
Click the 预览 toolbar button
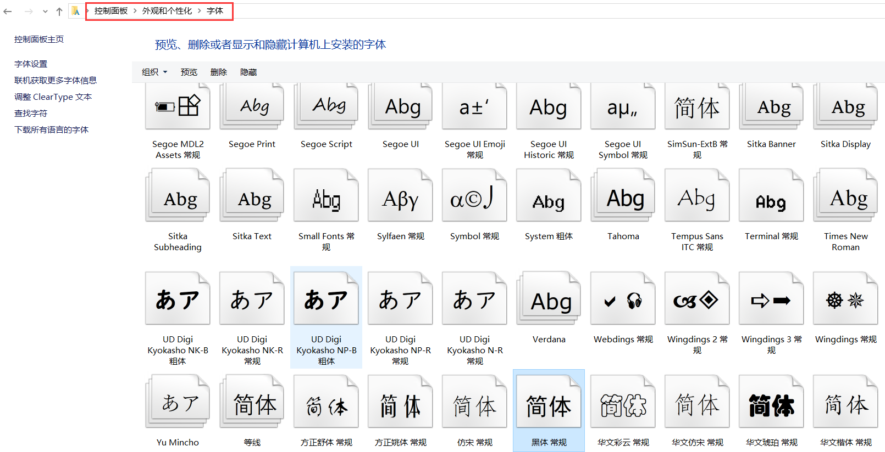click(189, 72)
